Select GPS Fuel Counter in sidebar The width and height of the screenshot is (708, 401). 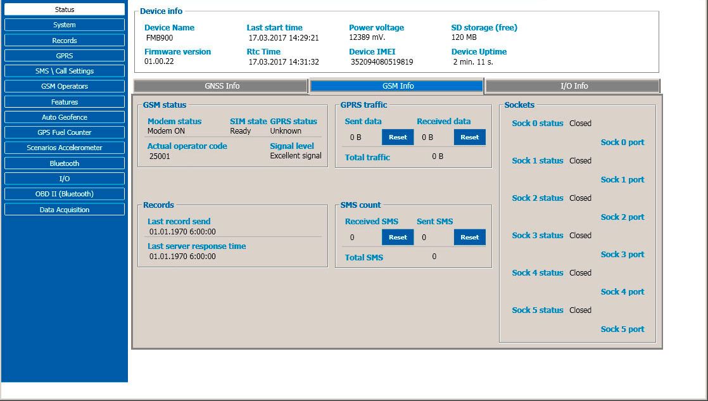click(x=64, y=132)
